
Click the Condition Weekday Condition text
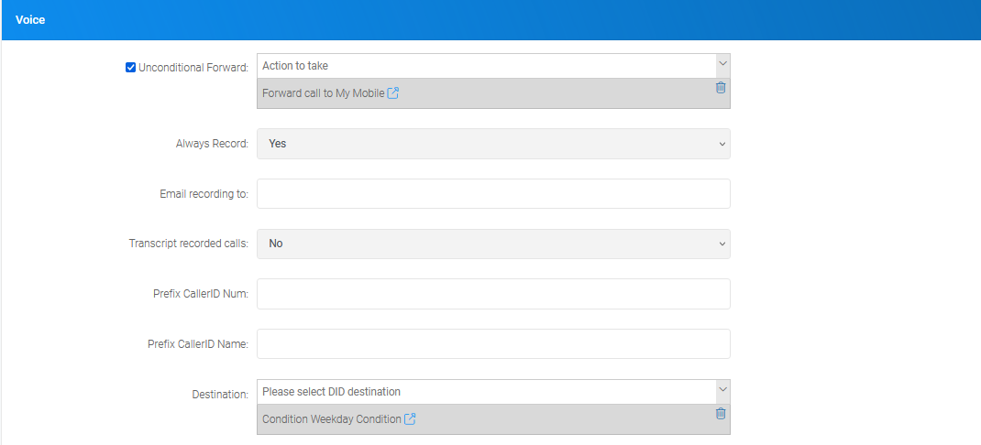point(332,419)
